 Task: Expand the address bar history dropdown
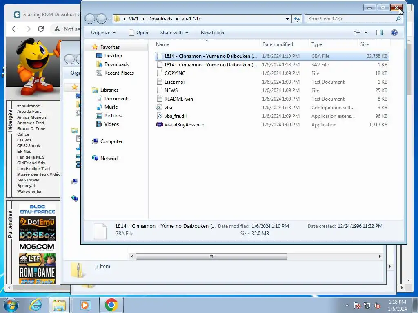pos(287,19)
